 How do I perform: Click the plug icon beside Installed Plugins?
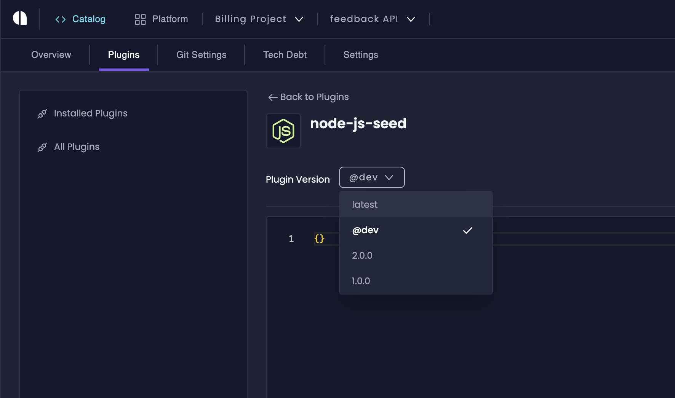(42, 113)
